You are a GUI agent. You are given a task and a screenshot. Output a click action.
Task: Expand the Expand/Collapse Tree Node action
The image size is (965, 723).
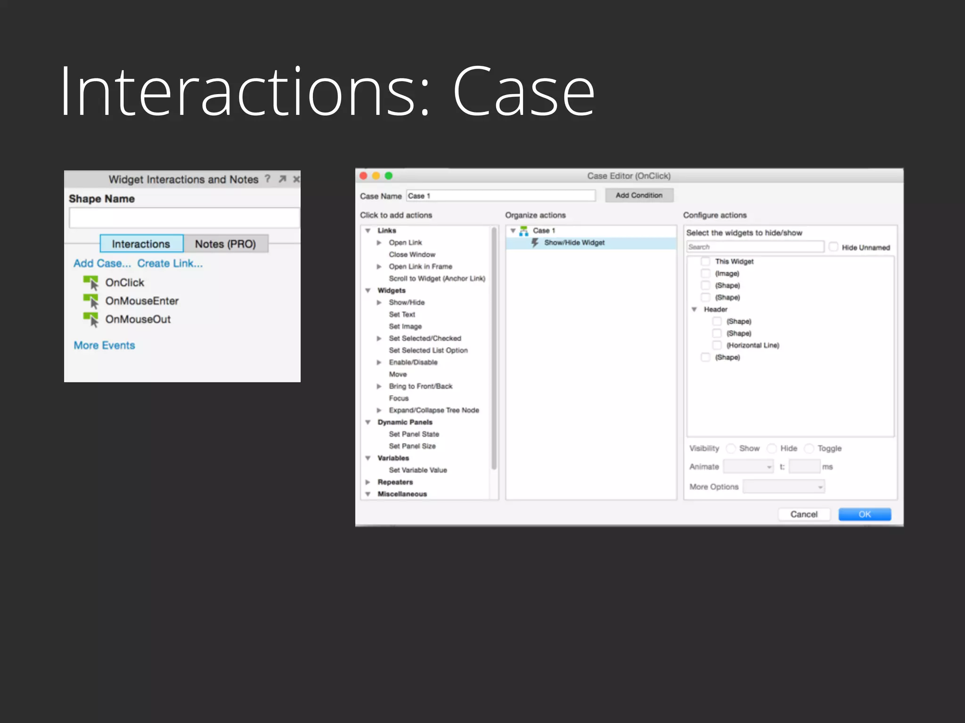[x=379, y=410]
